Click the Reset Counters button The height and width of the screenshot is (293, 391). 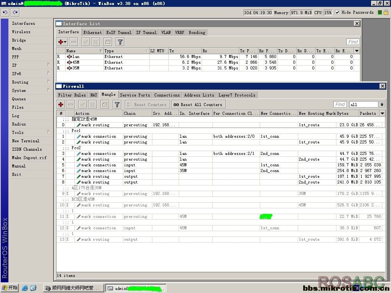(x=147, y=105)
